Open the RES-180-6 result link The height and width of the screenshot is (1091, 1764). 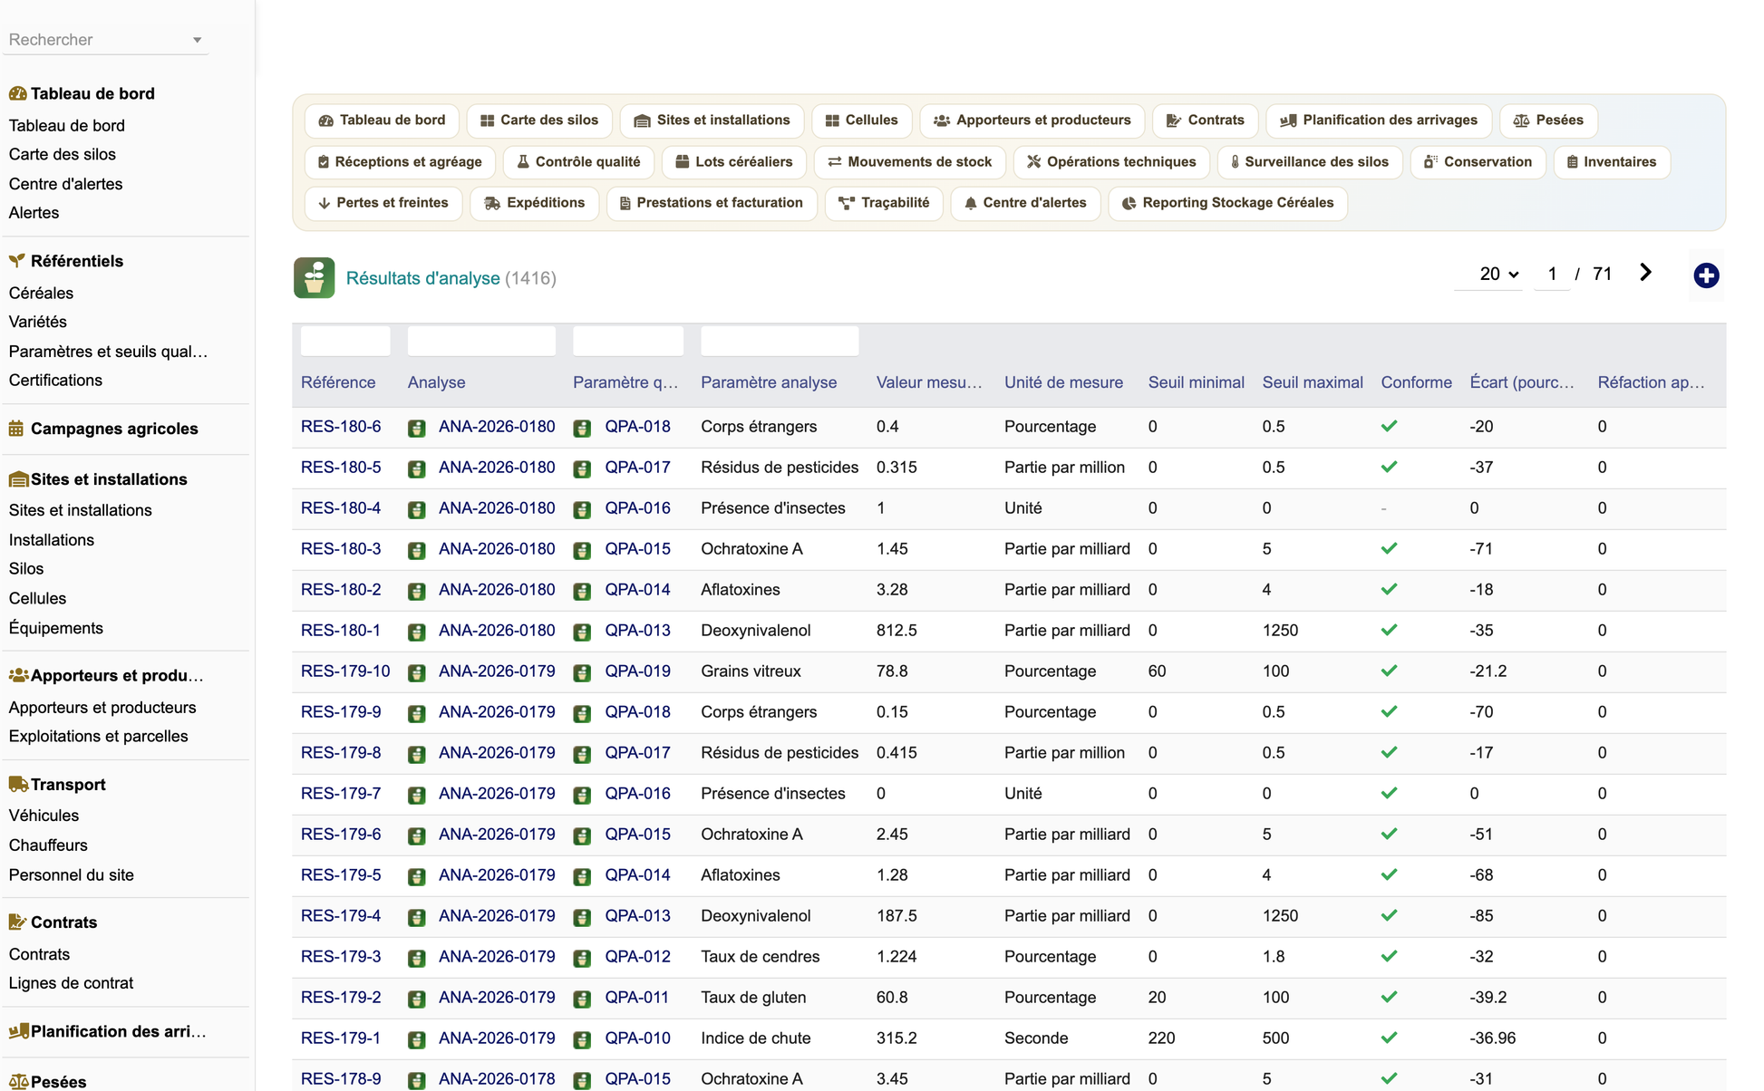pos(341,427)
